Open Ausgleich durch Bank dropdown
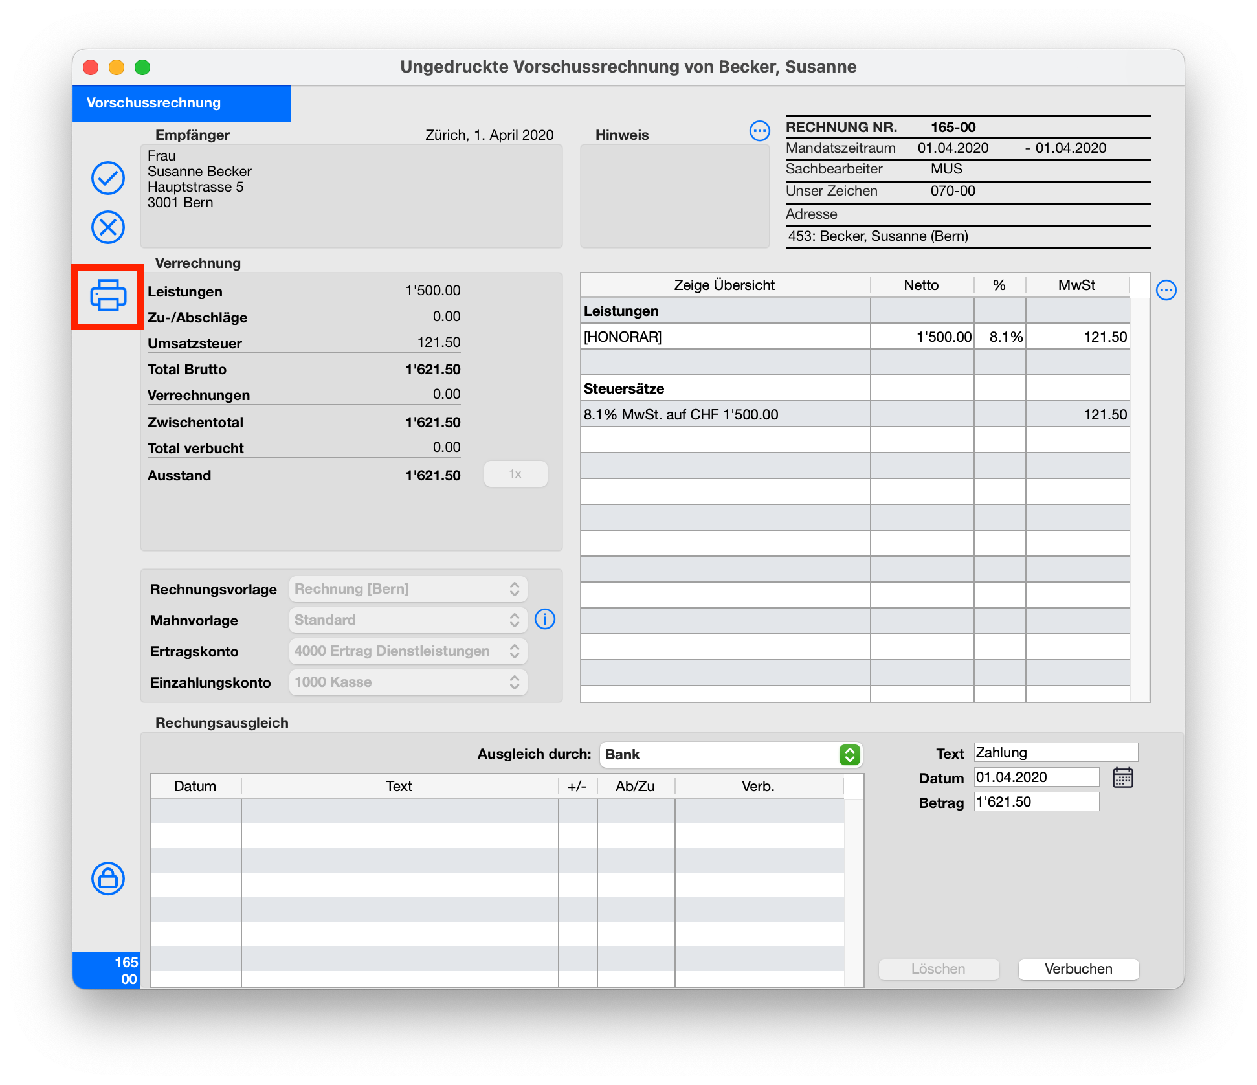Image resolution: width=1257 pixels, height=1085 pixels. click(x=731, y=755)
